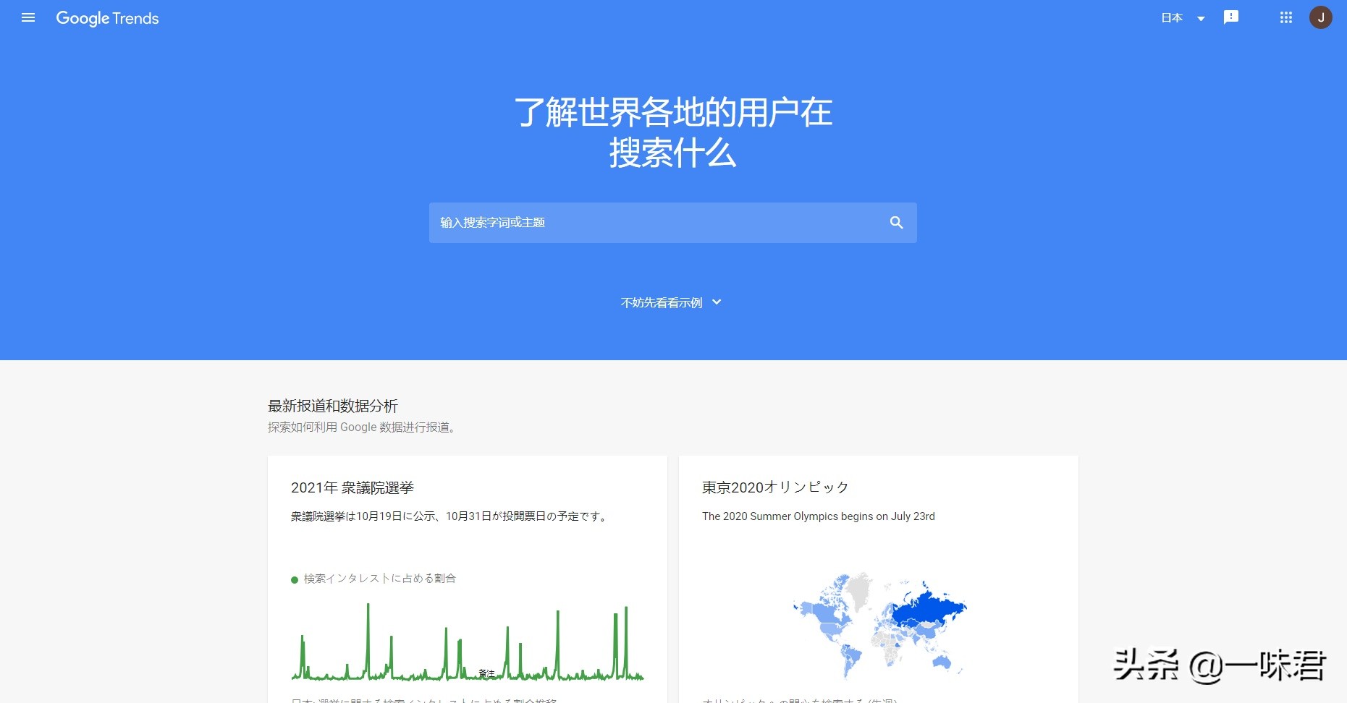This screenshot has width=1347, height=703.
Task: Click the magnifier search icon
Action: 896,223
